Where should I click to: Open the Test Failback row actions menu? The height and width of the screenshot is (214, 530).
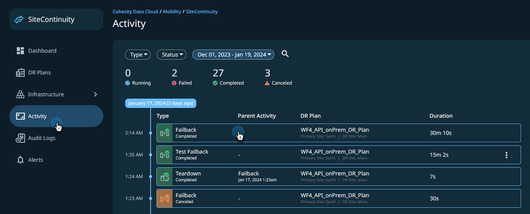507,155
